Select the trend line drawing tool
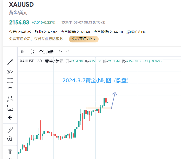The height and width of the screenshot is (159, 181). click(10, 62)
